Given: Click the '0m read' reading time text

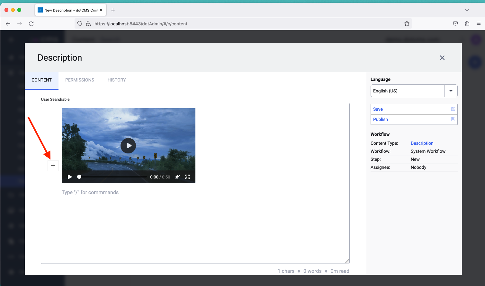Looking at the screenshot, I should pyautogui.click(x=340, y=271).
